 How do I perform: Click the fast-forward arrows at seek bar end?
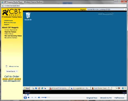coord(124,95)
